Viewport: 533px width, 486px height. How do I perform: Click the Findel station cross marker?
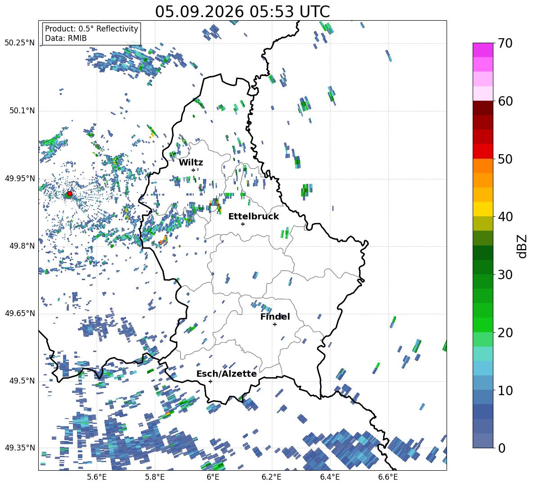[x=275, y=325]
